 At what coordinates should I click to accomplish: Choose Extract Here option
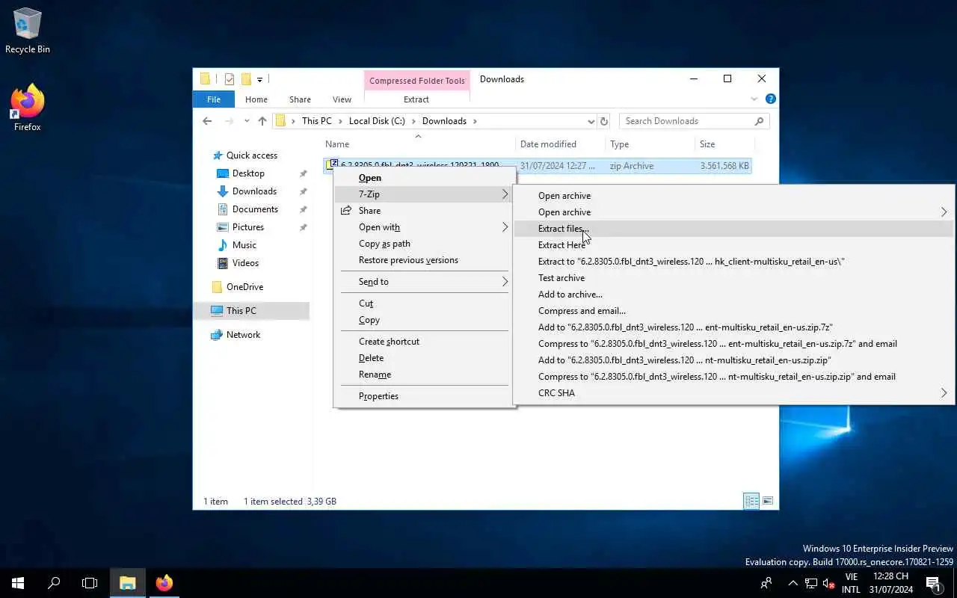pos(733,245)
